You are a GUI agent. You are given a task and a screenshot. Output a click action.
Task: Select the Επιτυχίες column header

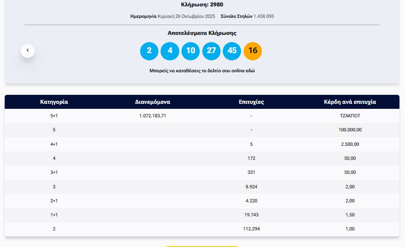(x=251, y=102)
